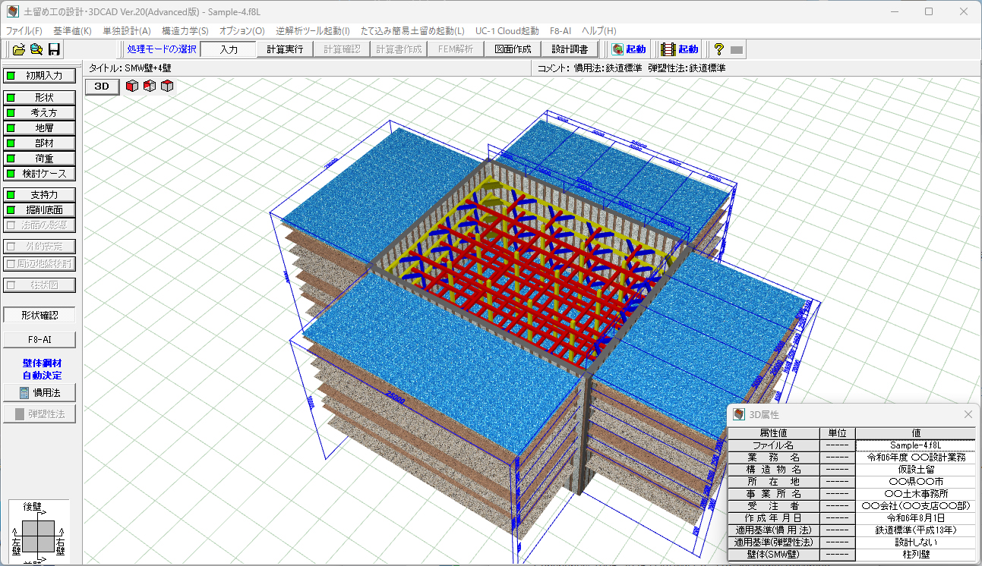
Task: Select the value ○○土木事務所
Action: click(915, 494)
